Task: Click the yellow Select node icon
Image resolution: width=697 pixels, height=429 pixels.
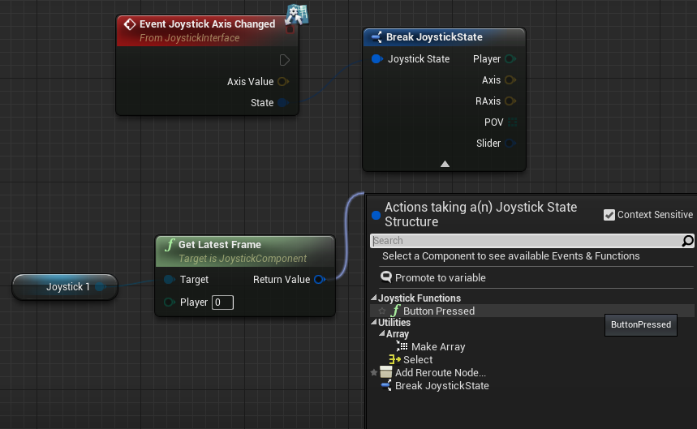Action: [394, 359]
